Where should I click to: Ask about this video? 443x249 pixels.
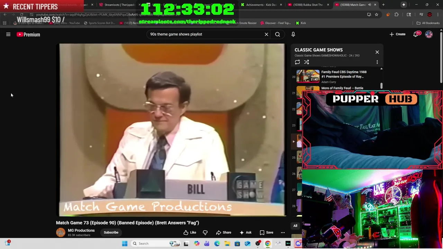(245, 232)
